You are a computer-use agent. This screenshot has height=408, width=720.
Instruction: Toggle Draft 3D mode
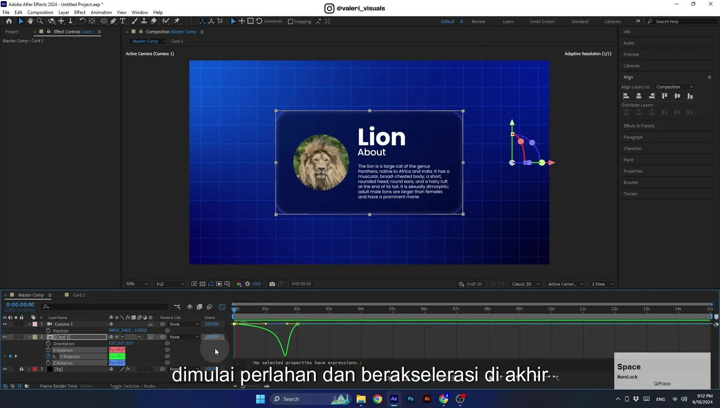[x=471, y=284]
